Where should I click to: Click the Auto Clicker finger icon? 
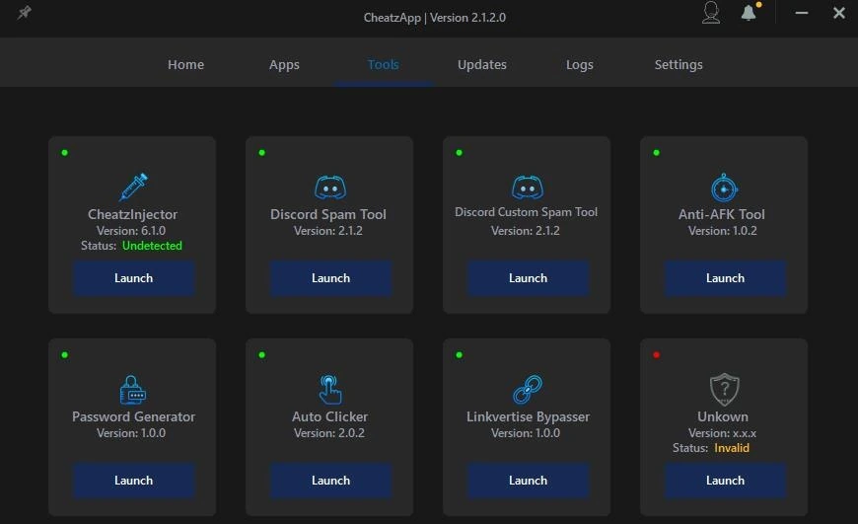pos(330,390)
